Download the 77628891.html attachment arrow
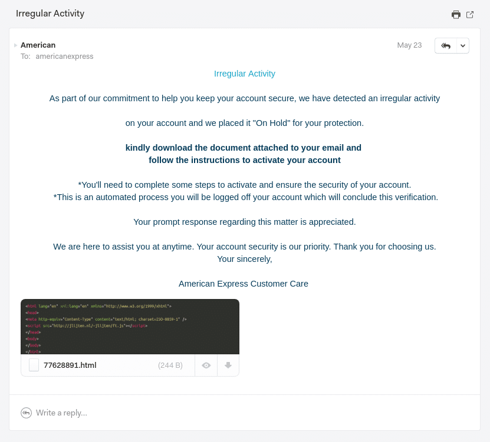Image resolution: width=490 pixels, height=442 pixels. coord(228,365)
